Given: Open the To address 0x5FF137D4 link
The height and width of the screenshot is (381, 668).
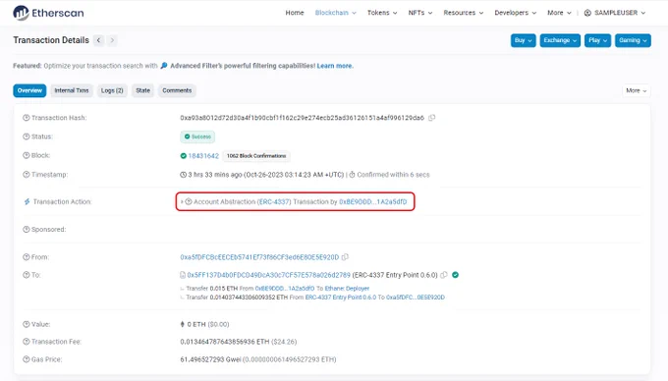Looking at the screenshot, I should tap(269, 275).
